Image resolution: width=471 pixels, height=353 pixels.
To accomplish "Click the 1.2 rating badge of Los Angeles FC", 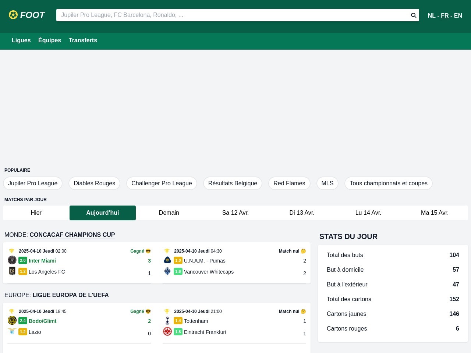I will point(23,271).
